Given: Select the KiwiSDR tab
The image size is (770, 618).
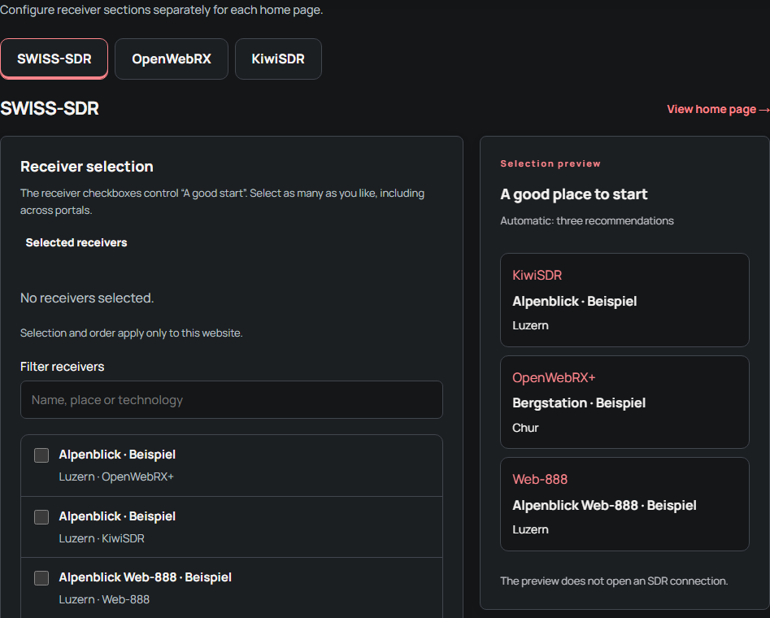Looking at the screenshot, I should 278,59.
